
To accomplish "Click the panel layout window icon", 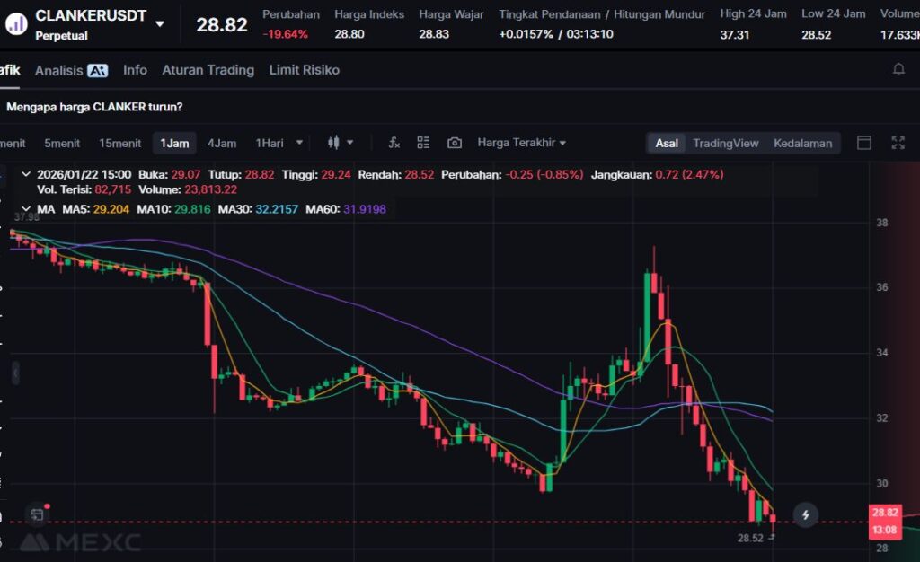I will pos(864,143).
